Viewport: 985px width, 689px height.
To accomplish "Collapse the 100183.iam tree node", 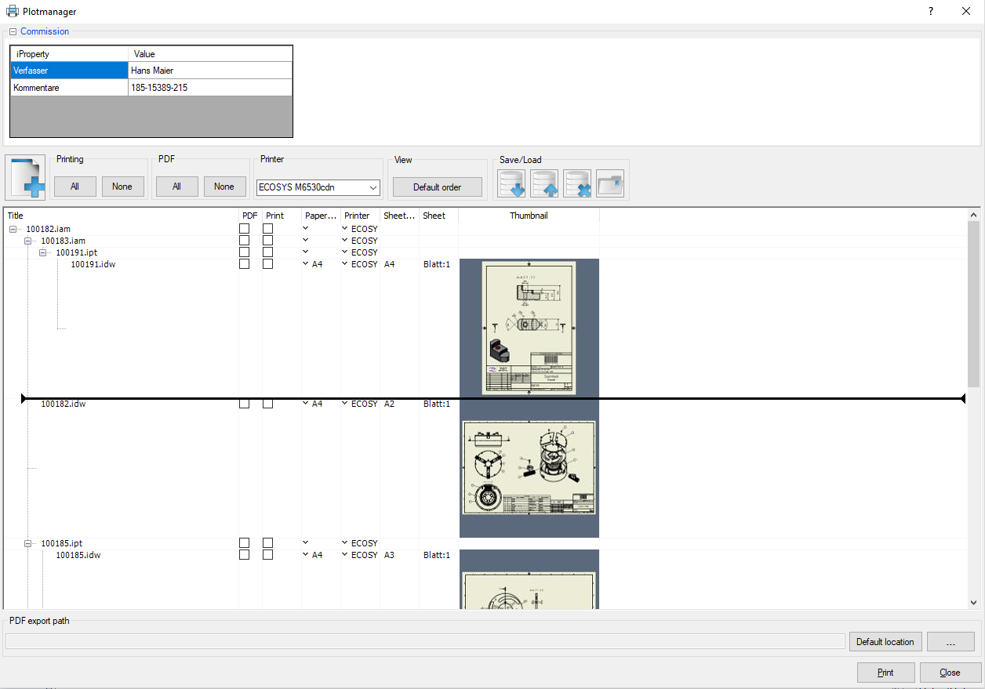I will 28,241.
